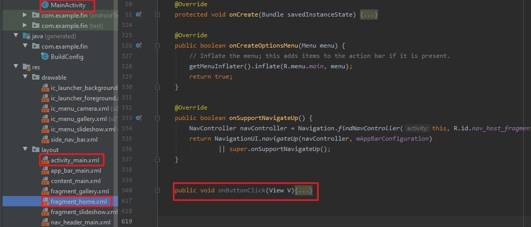Select the layout folder icon
This screenshot has height=227, width=531.
[36, 149]
